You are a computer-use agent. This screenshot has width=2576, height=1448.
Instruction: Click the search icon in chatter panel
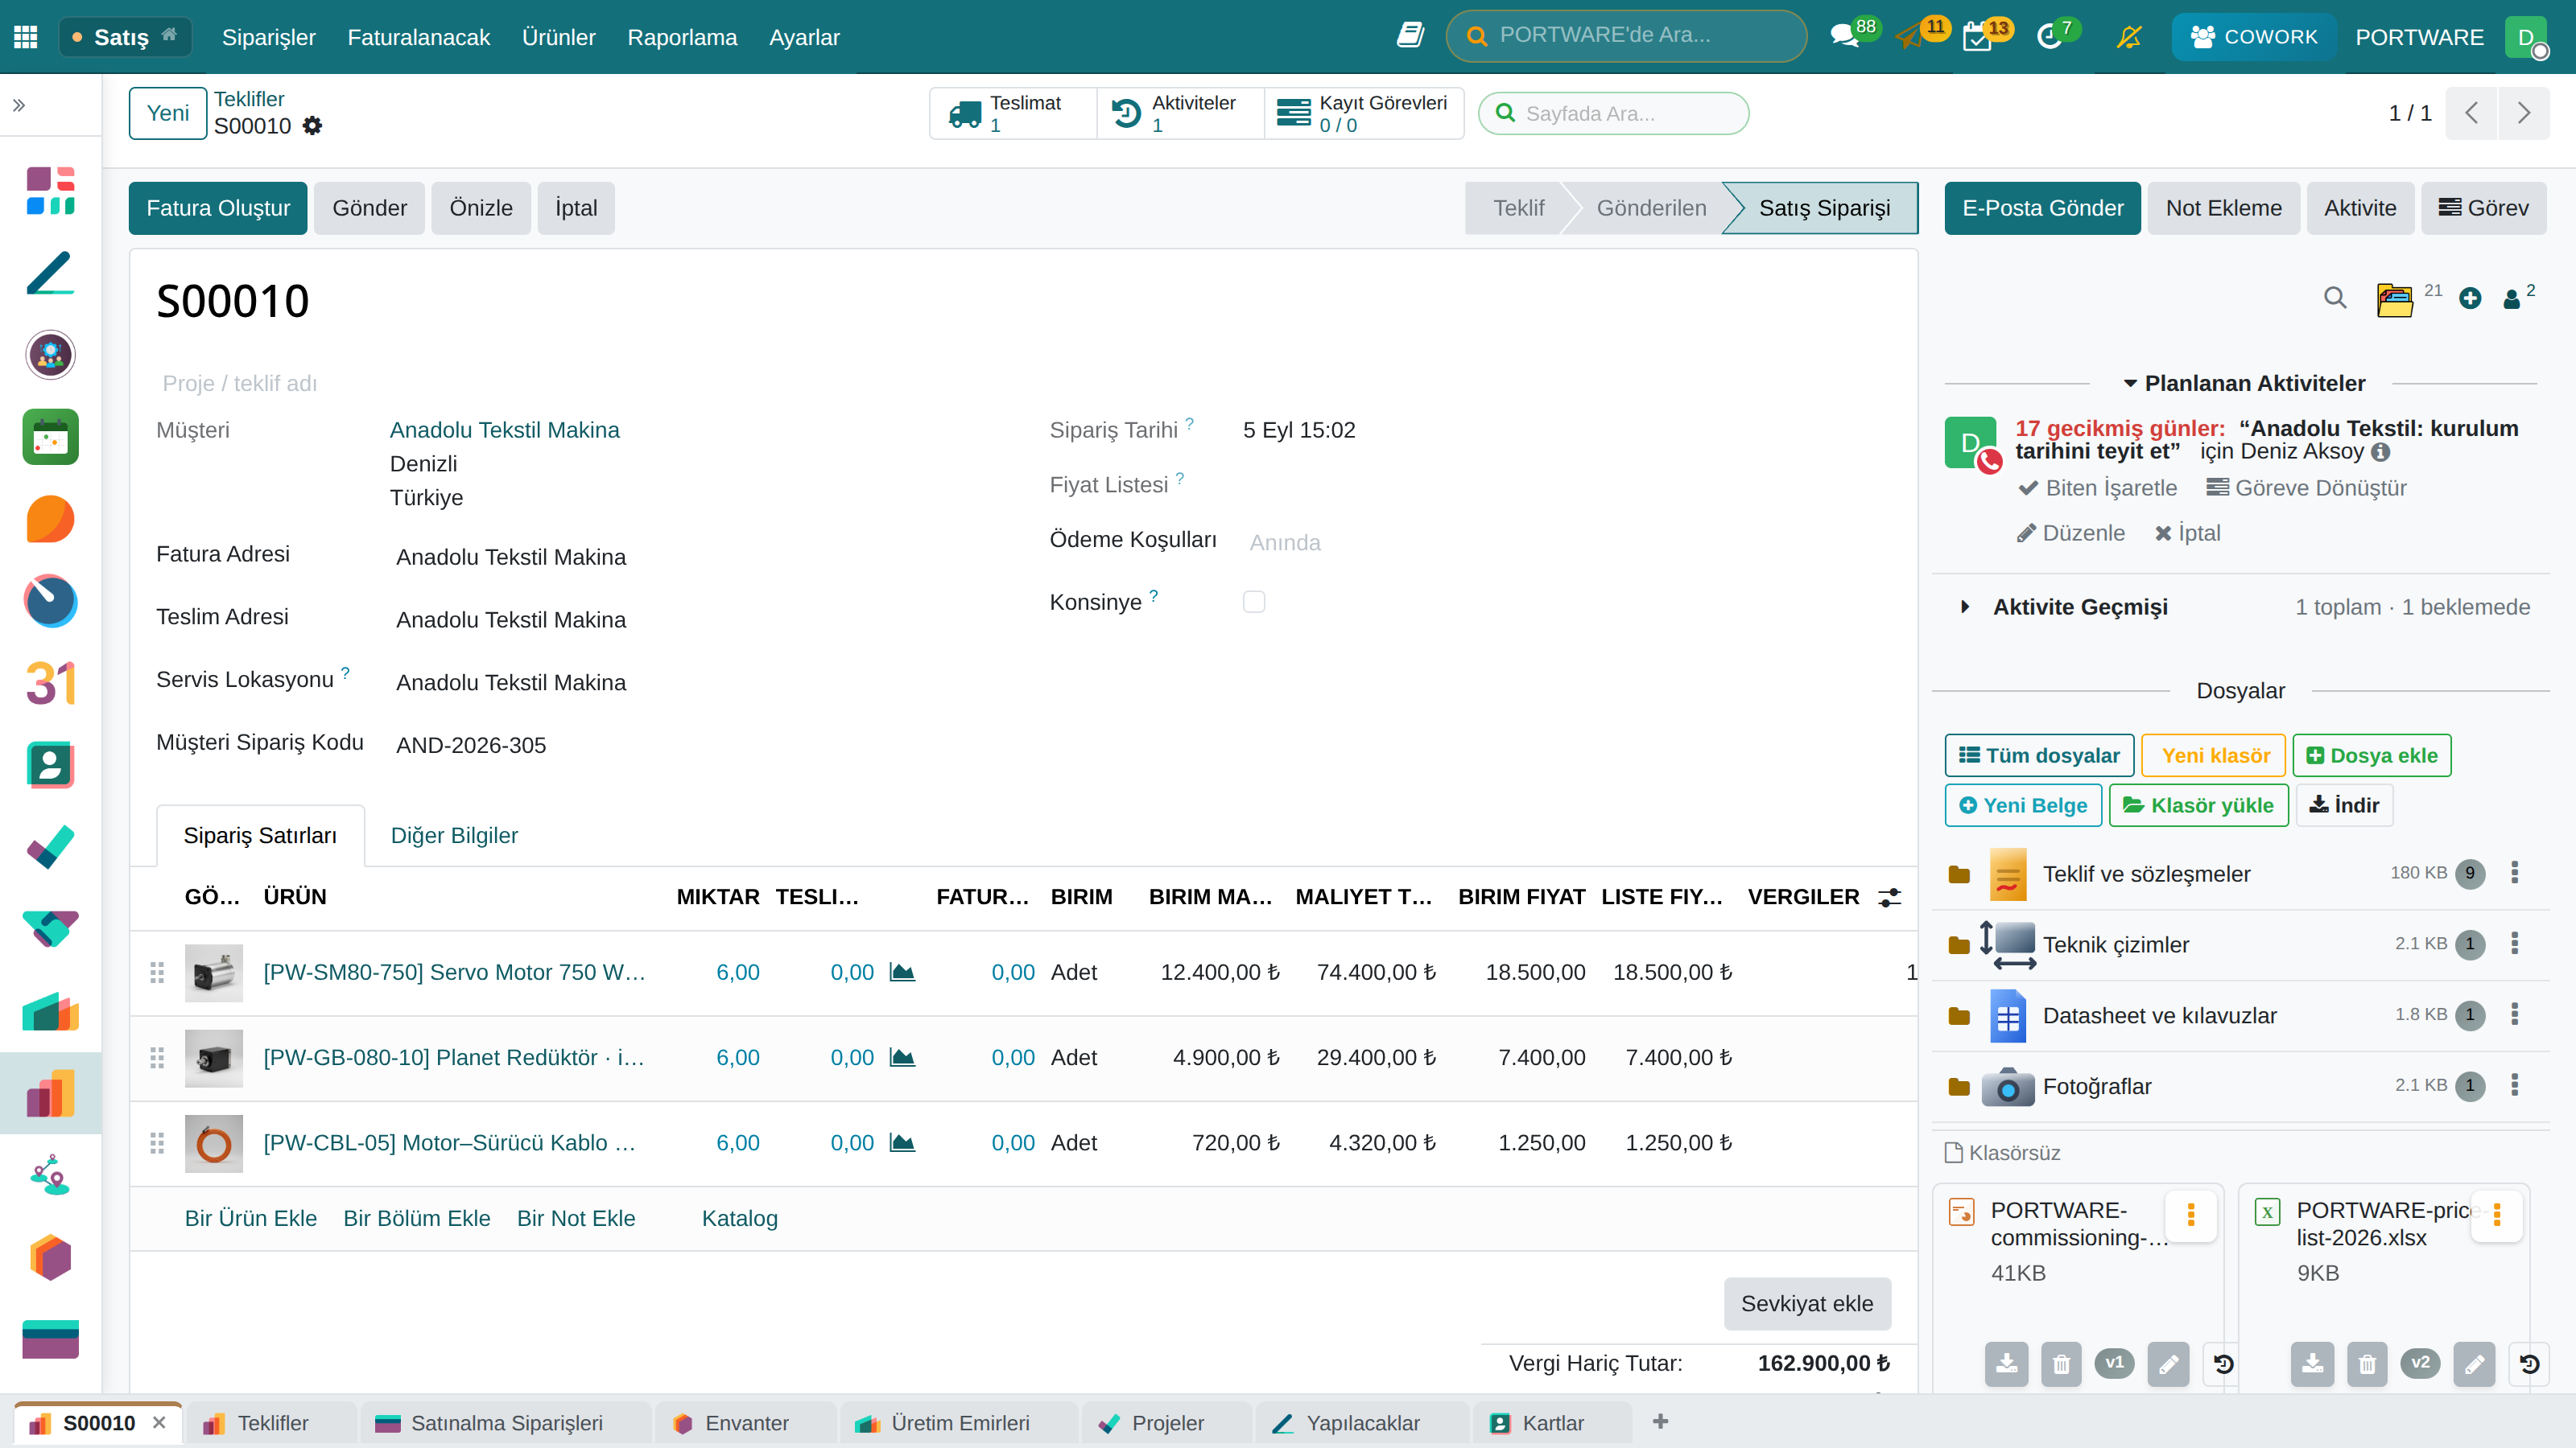click(2335, 298)
